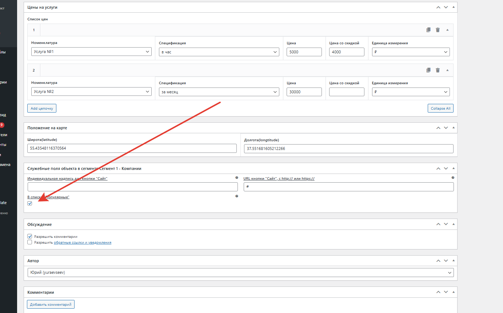503x313 pixels.
Task: Uncheck the "В список Популярные" checkbox
Action: pos(30,203)
